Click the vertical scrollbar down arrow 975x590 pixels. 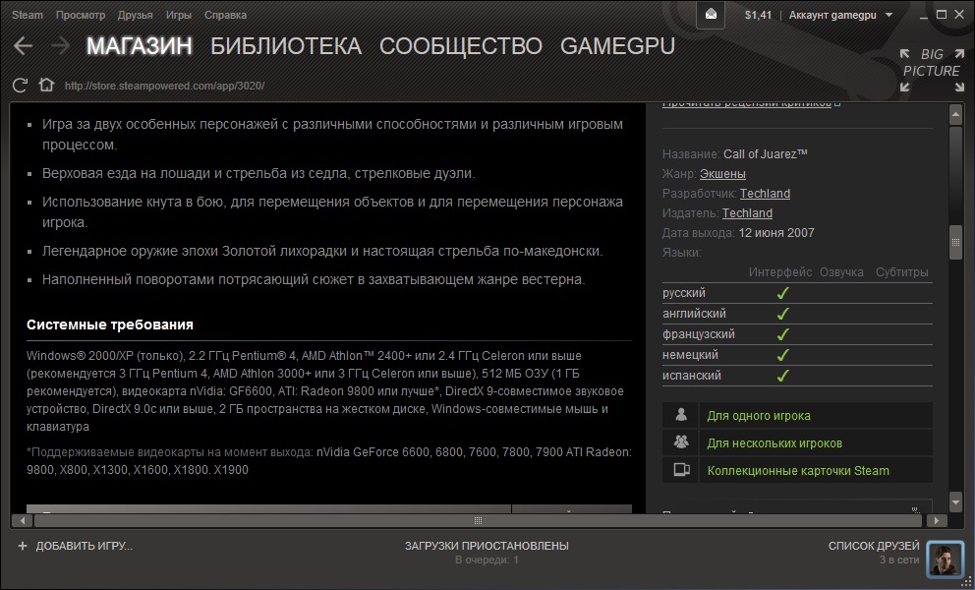pos(955,501)
